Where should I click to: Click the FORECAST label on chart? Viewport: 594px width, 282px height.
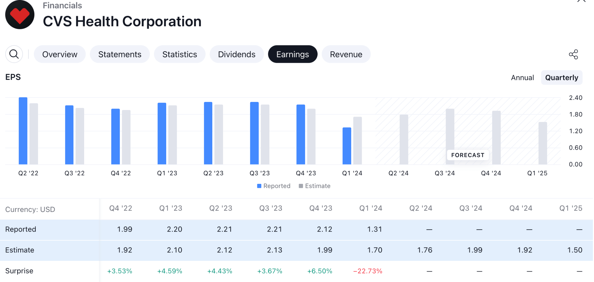468,155
